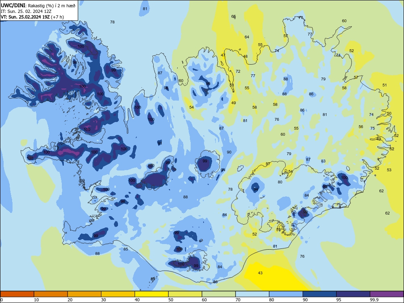This screenshot has height=303, width=404.
Task: Select the legend label 10
Action: (x=36, y=300)
